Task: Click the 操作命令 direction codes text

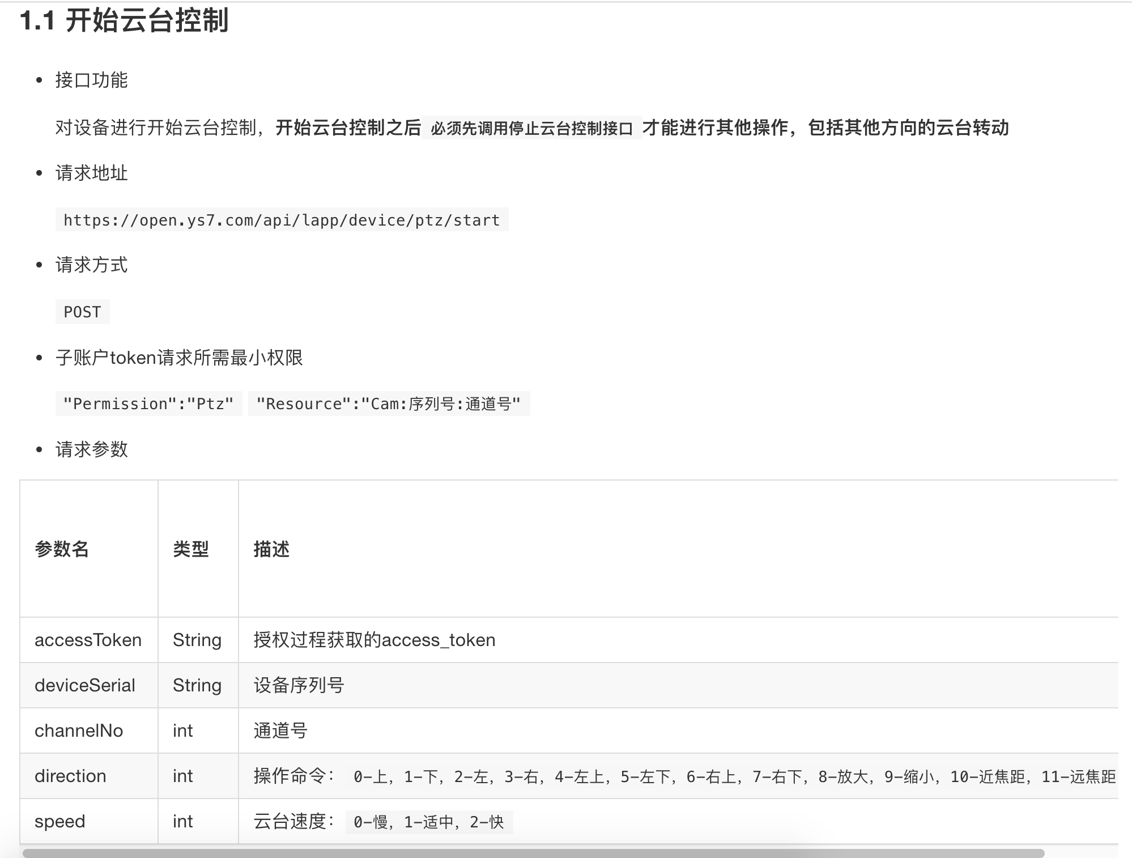Action: (x=685, y=776)
